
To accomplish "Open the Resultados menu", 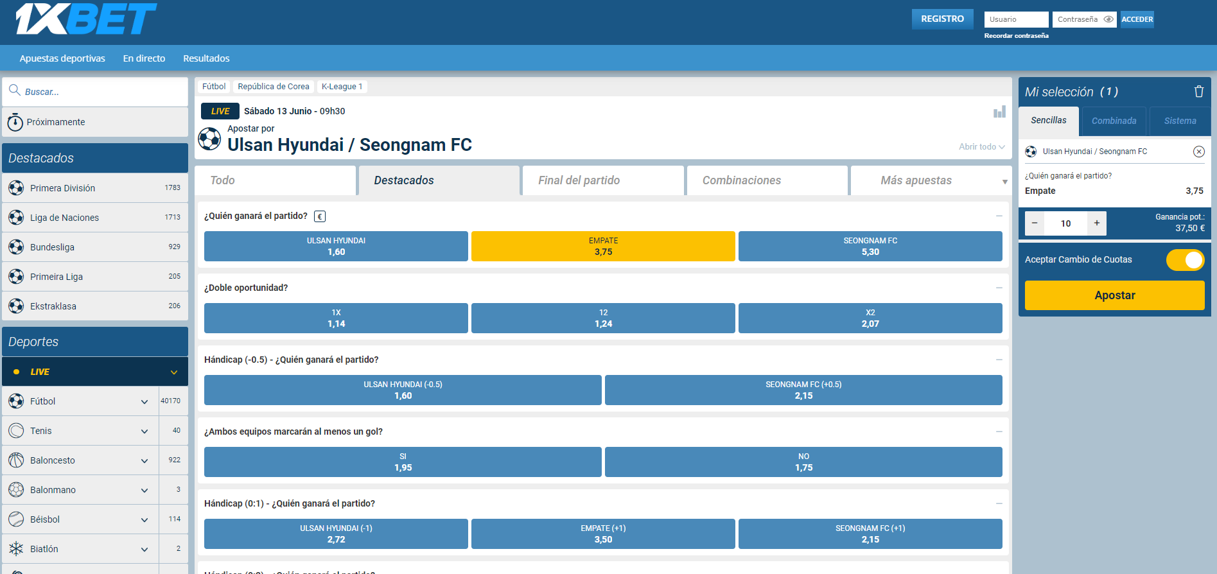I will (206, 58).
